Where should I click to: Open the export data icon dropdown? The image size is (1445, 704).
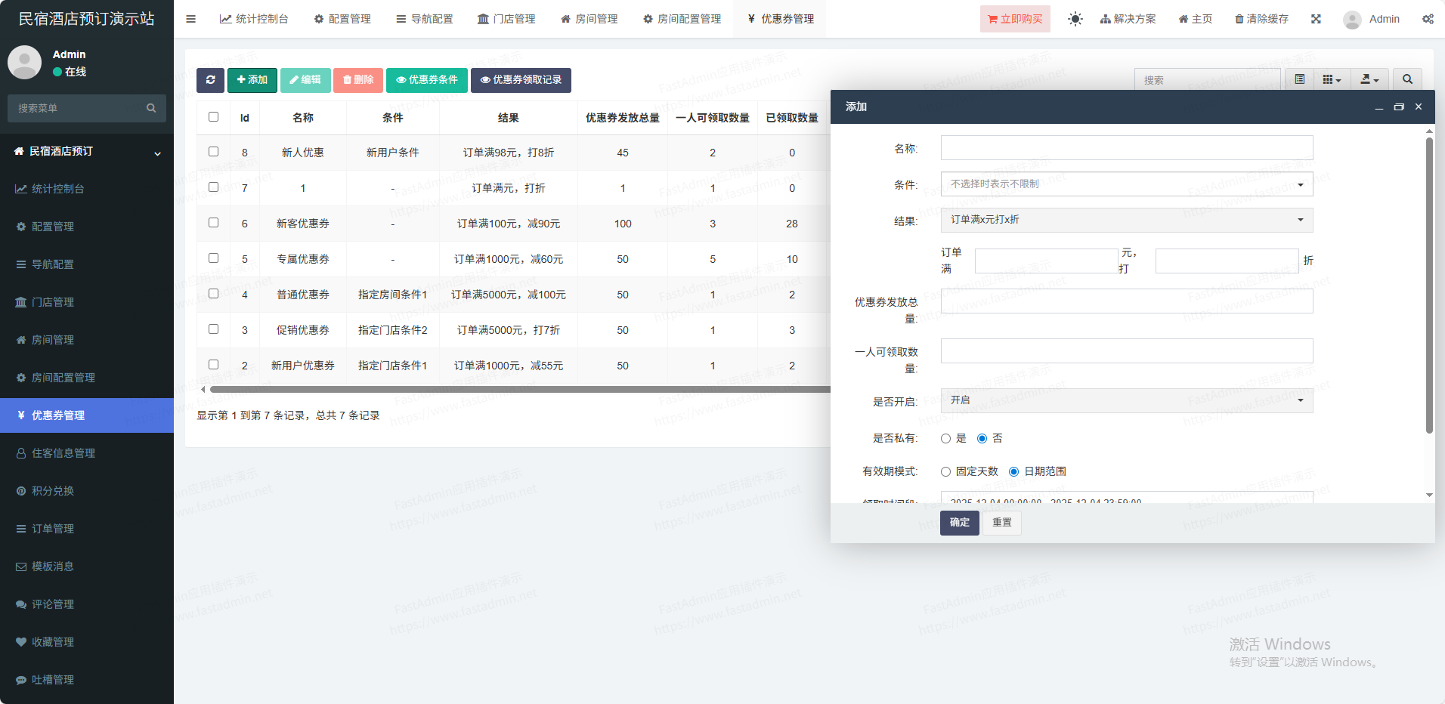tap(1369, 79)
